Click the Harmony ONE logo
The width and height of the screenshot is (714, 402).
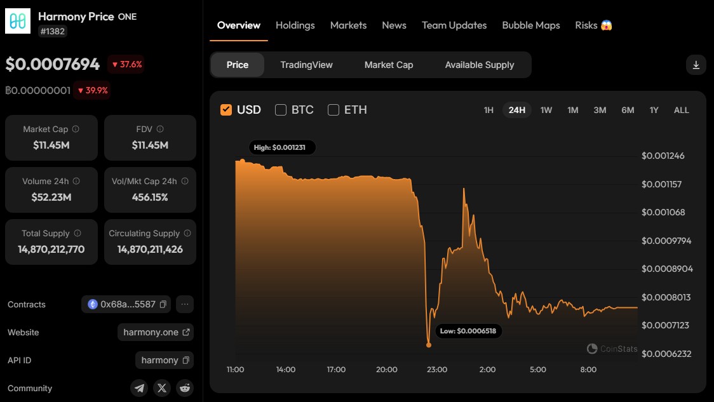tap(18, 21)
